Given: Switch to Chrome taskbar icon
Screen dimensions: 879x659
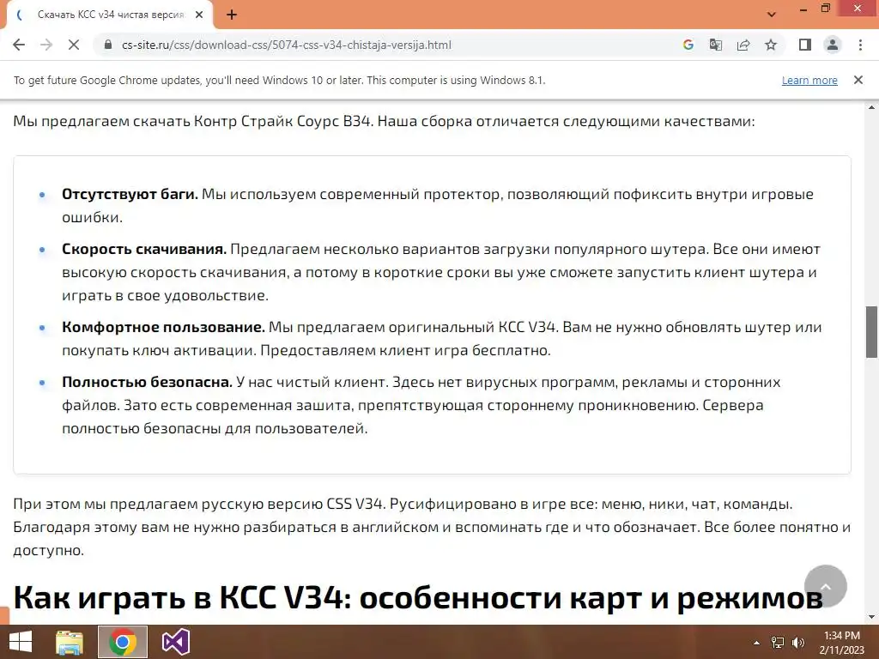Looking at the screenshot, I should (123, 642).
